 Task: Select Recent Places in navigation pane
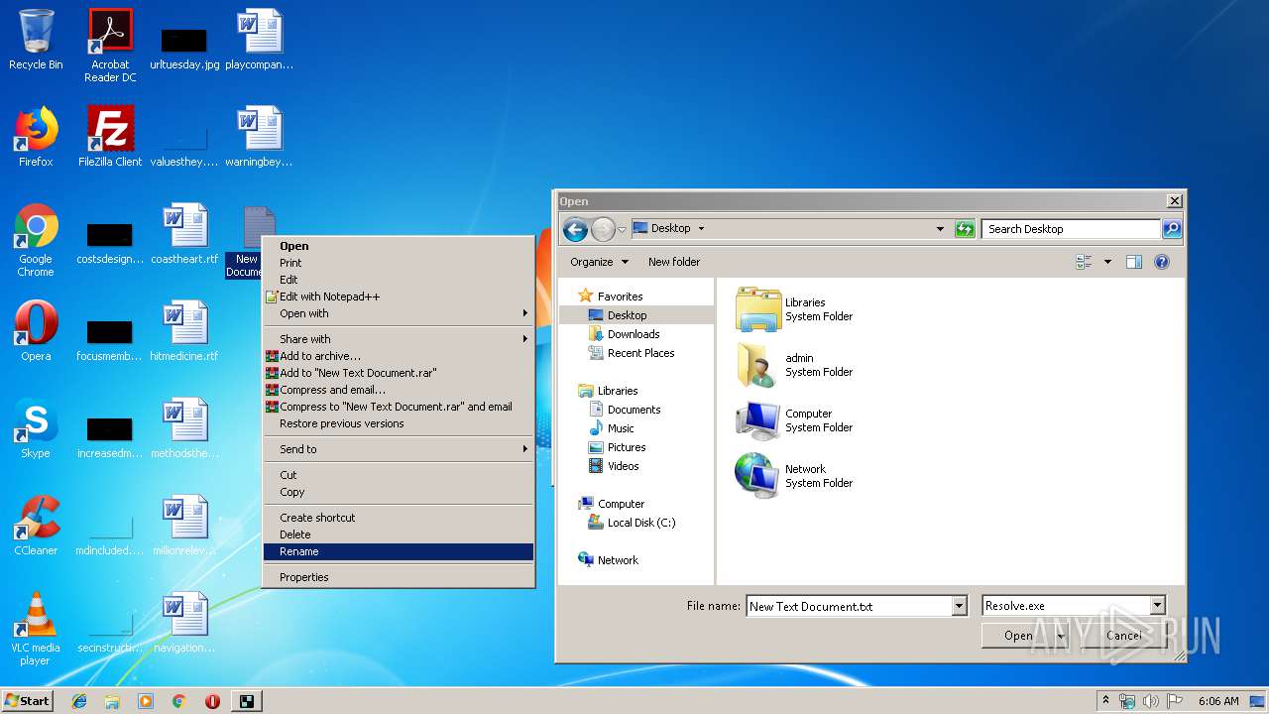coord(640,353)
